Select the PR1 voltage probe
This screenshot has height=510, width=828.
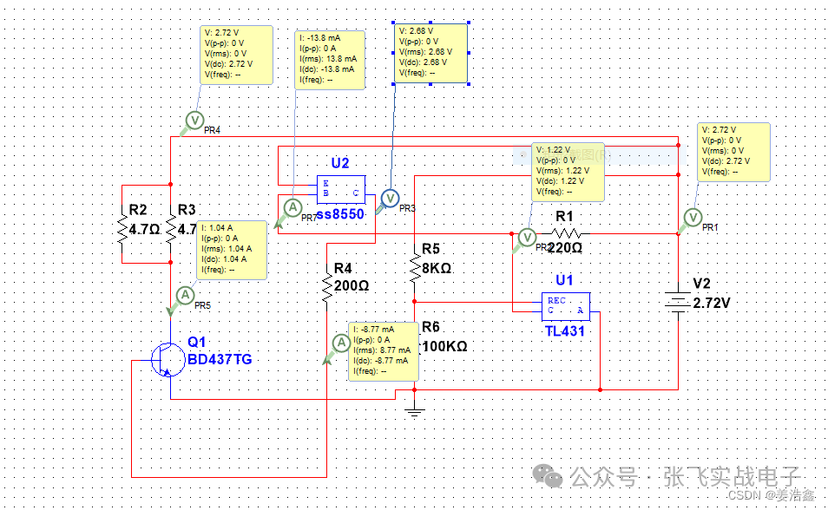[693, 217]
